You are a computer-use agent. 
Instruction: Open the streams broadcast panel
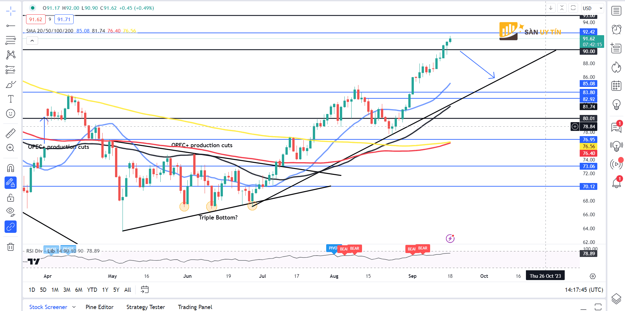pyautogui.click(x=616, y=164)
